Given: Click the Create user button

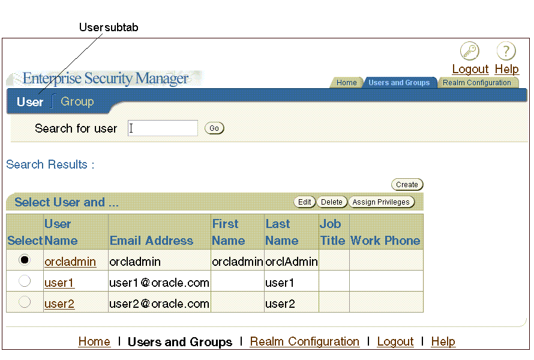Looking at the screenshot, I should (x=407, y=185).
